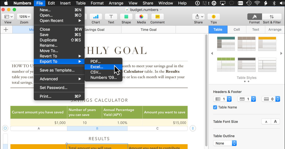The width and height of the screenshot is (285, 149).
Task: Click the Share toolbar icon
Action: coord(198,17)
